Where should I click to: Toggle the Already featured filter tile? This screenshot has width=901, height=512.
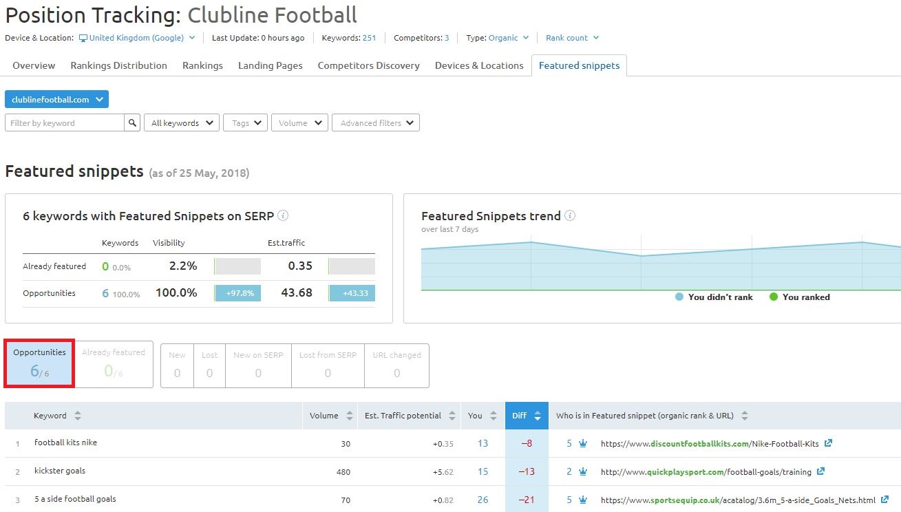(114, 363)
